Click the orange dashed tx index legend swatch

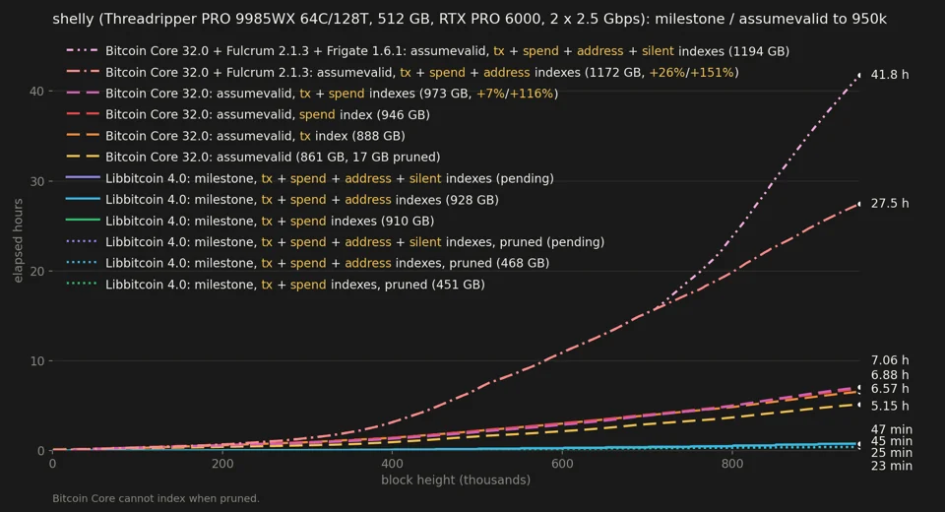[x=83, y=136]
